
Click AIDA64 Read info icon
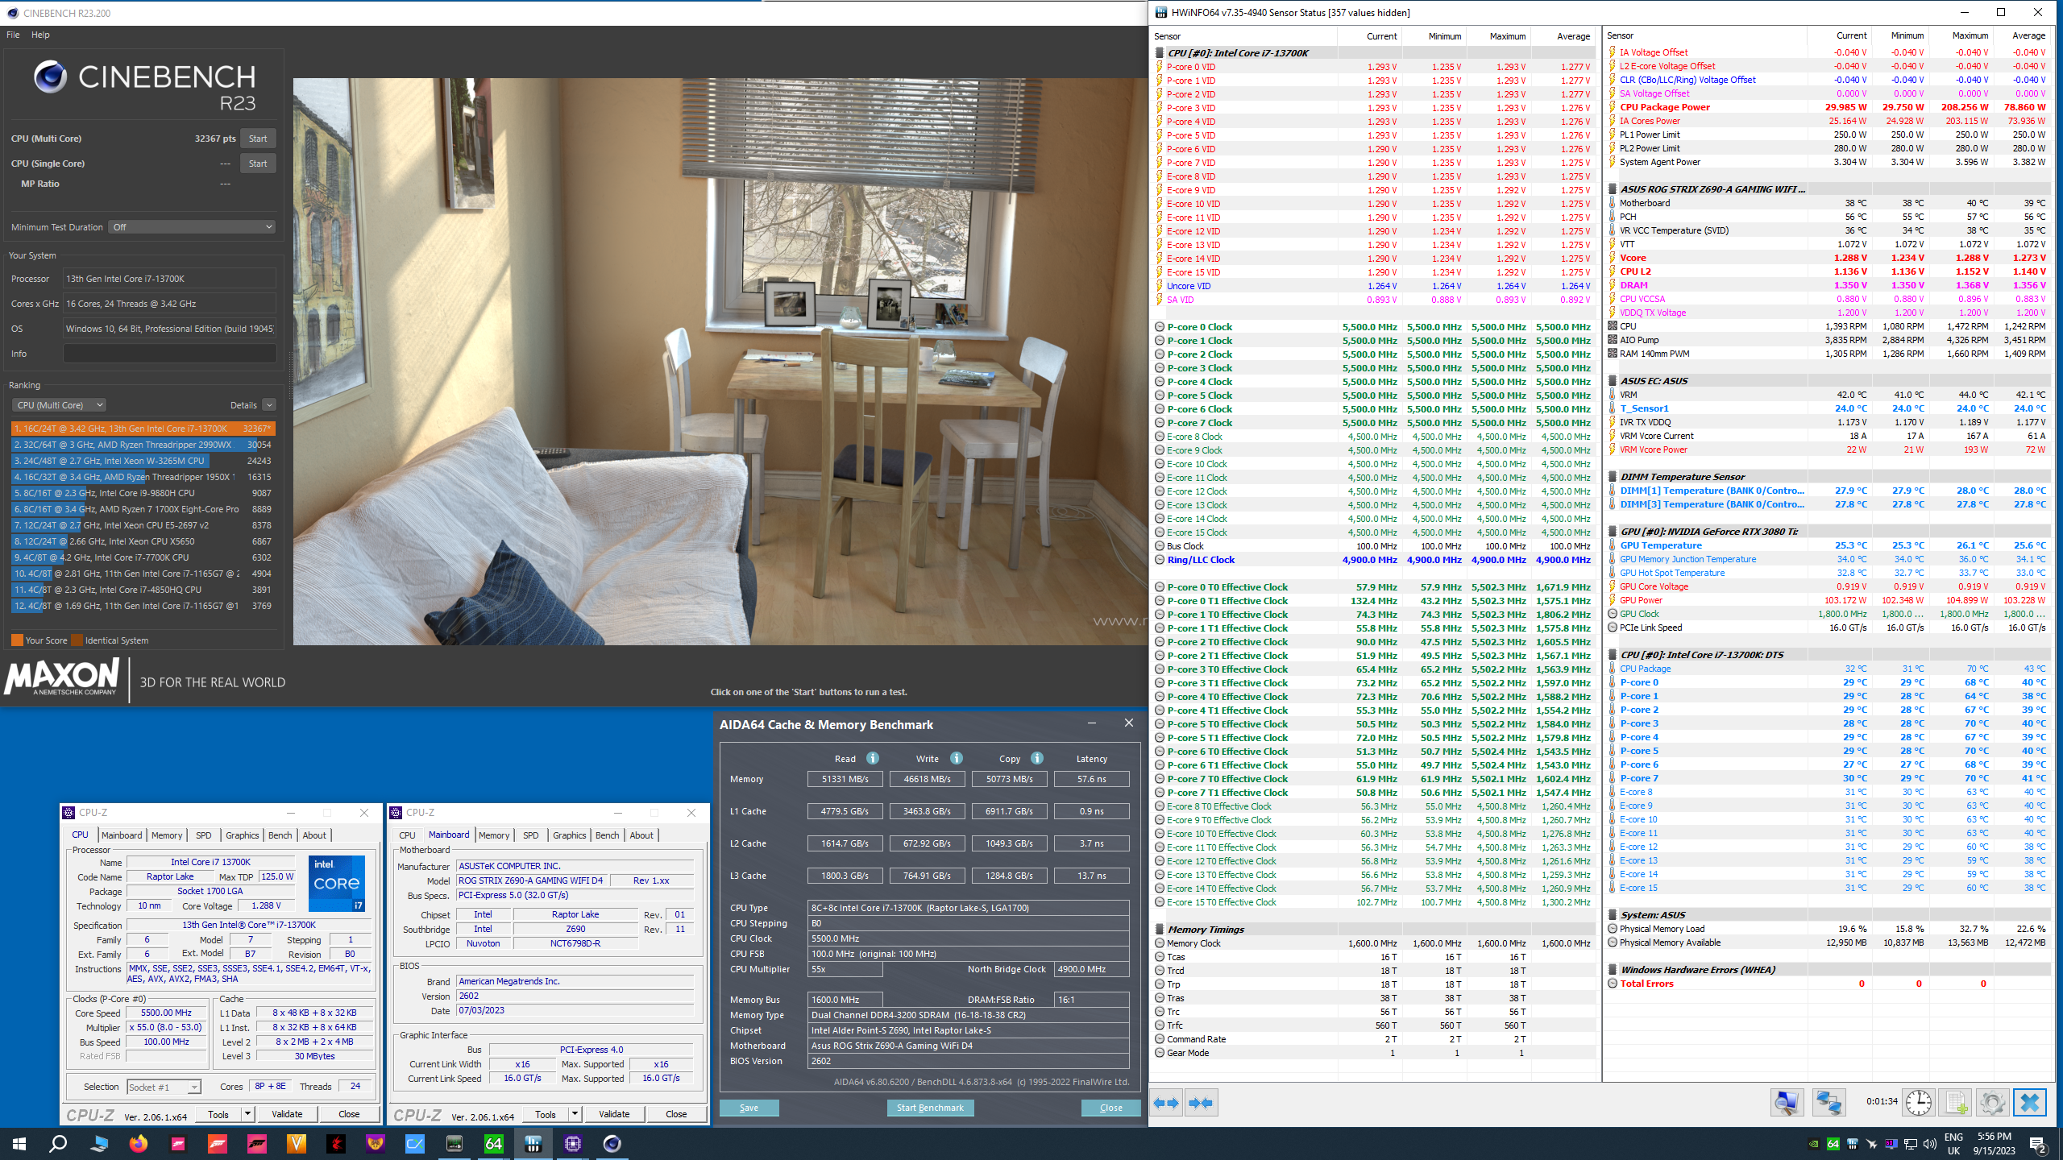pos(873,758)
